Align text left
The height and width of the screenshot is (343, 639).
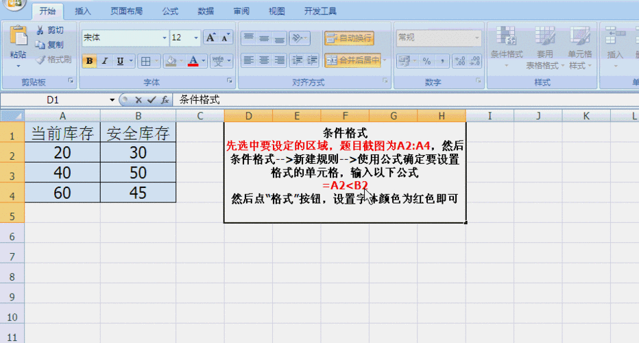[249, 60]
